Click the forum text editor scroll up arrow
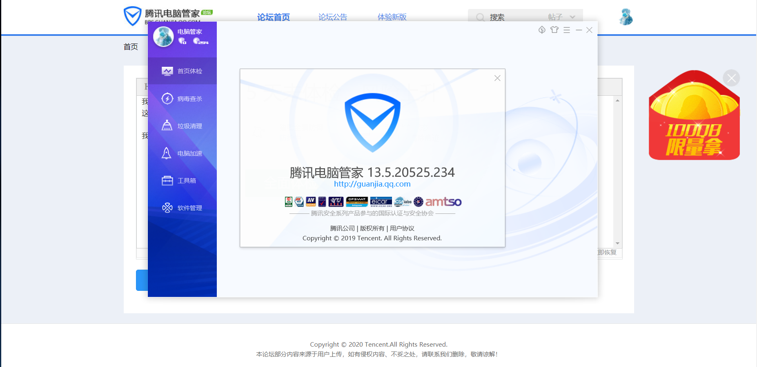 [x=617, y=101]
